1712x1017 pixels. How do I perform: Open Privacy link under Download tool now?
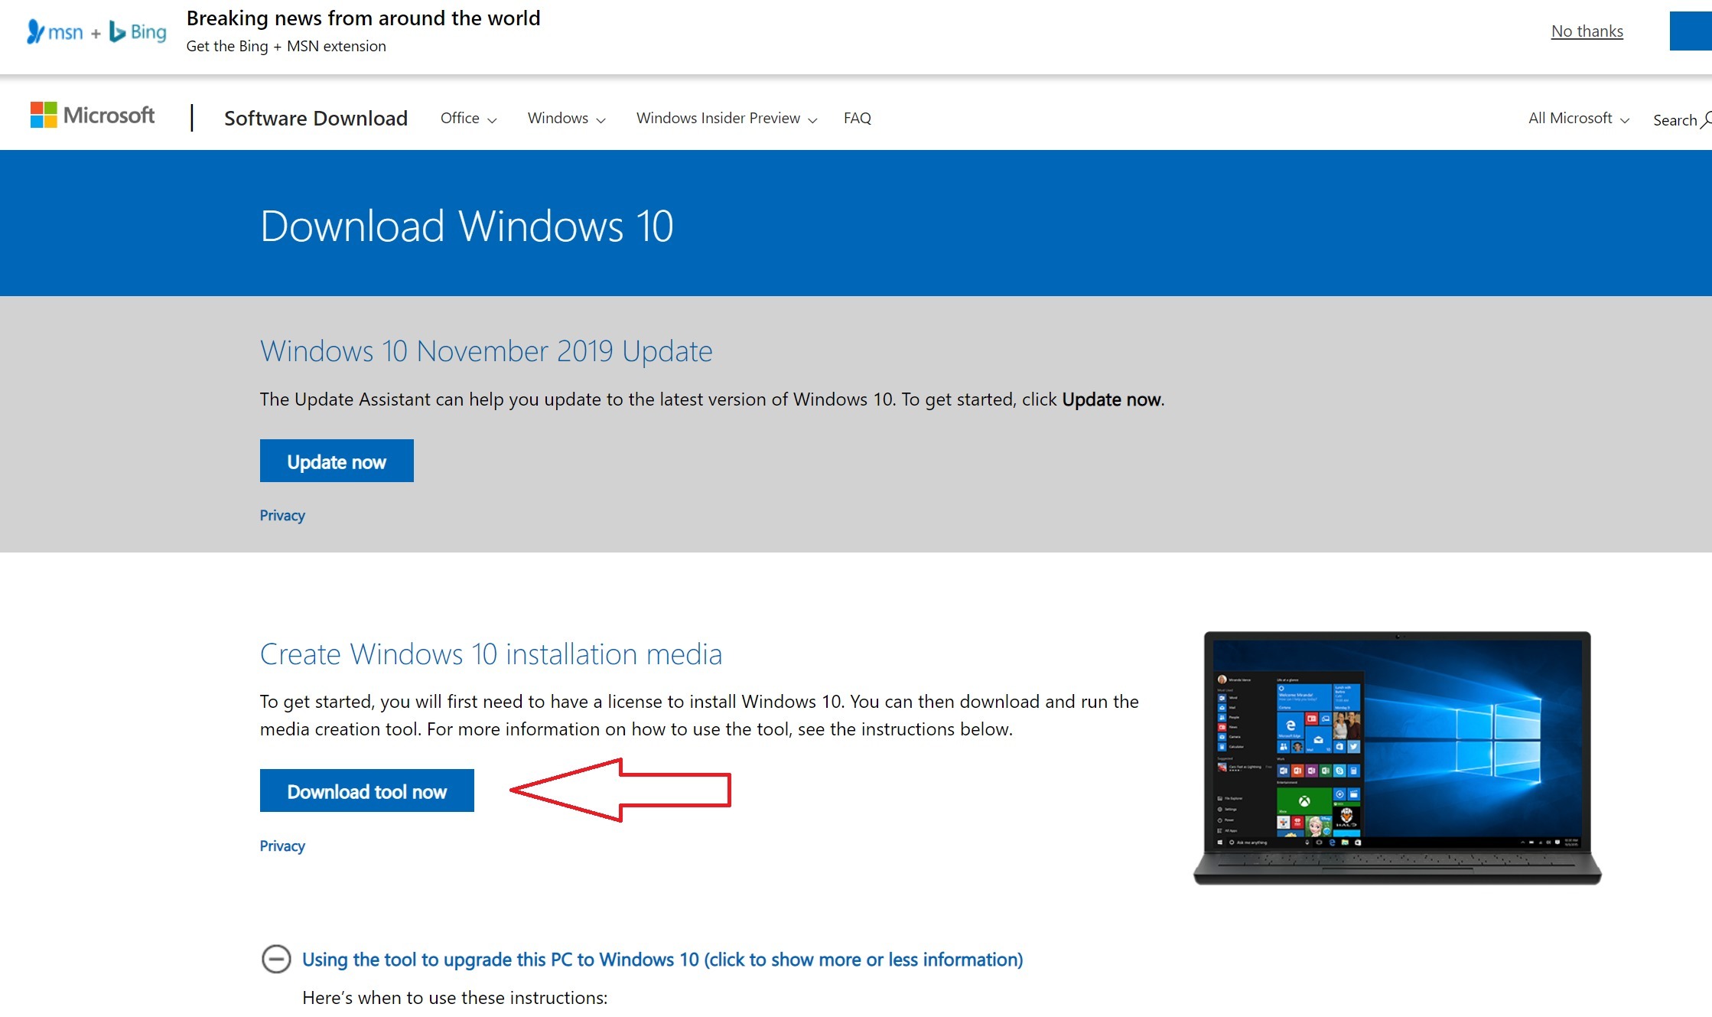[x=282, y=846]
